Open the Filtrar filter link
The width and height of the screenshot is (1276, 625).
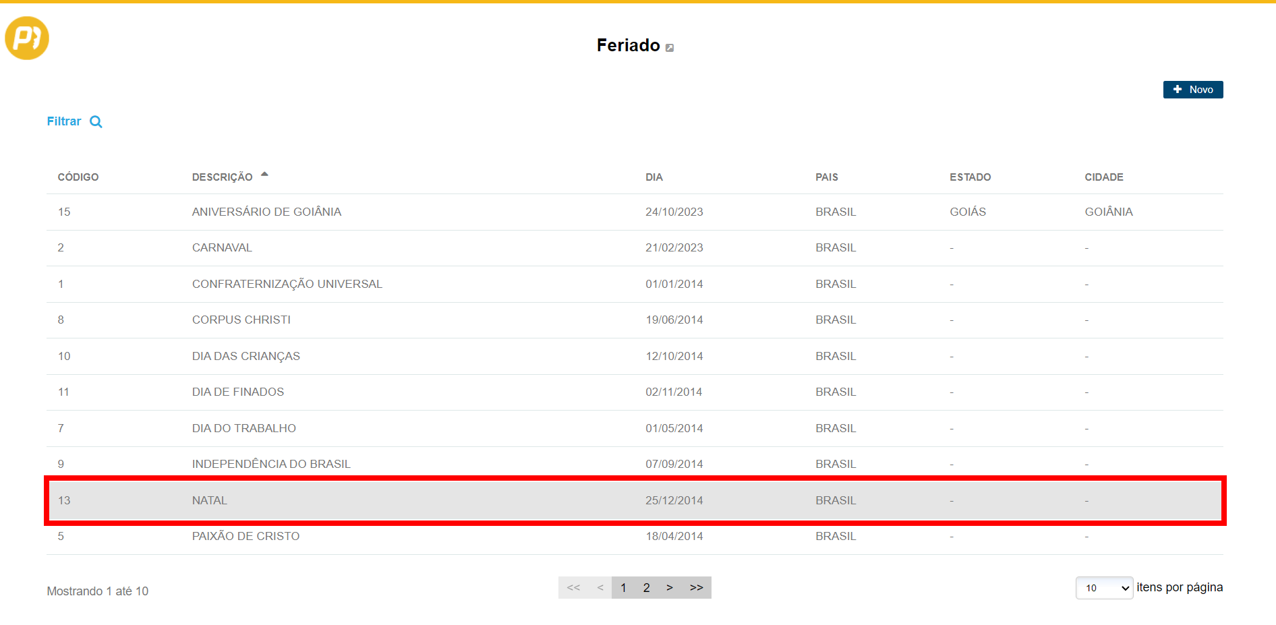coord(64,121)
